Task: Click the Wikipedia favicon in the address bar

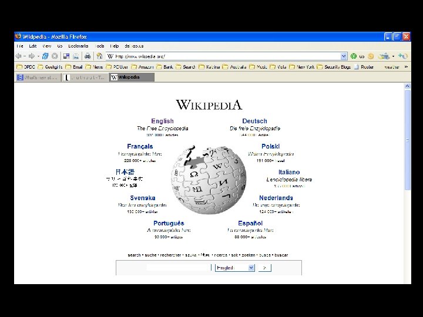Action: click(110, 56)
